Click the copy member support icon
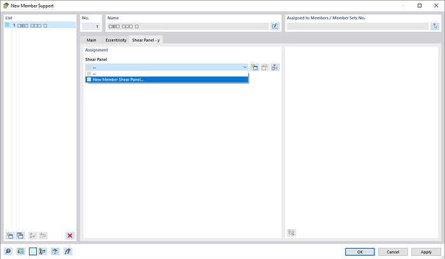The height and width of the screenshot is (259, 445). click(x=20, y=235)
